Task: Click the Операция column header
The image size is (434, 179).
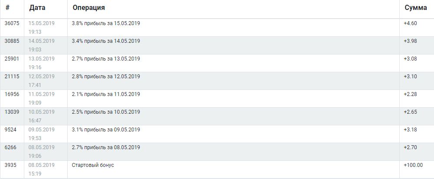Action: tap(88, 8)
